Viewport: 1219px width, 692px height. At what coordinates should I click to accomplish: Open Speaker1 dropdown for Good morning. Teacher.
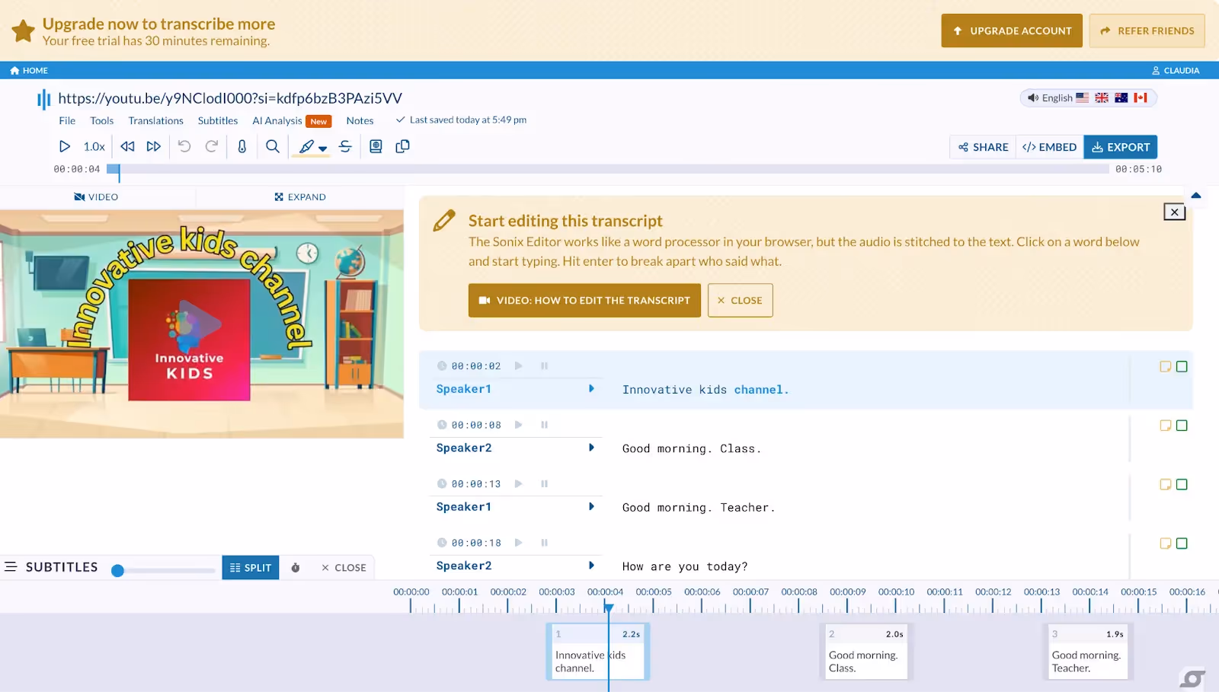[x=591, y=506]
